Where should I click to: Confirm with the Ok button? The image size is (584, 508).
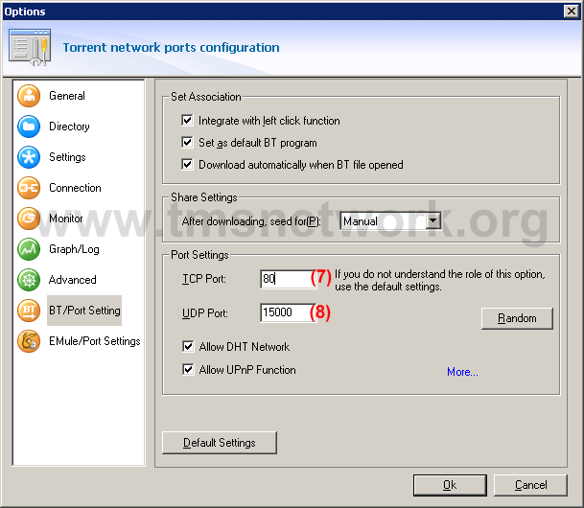pyautogui.click(x=450, y=485)
